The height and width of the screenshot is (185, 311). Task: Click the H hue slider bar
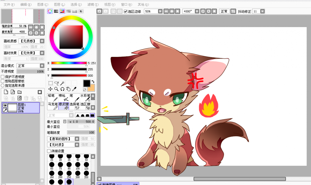click(x=69, y=63)
